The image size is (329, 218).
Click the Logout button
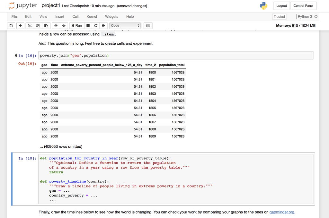pos(281,6)
